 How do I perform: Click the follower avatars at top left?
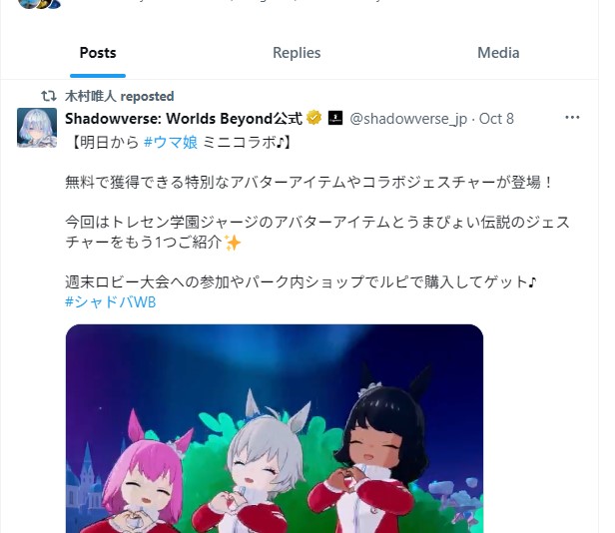click(x=39, y=4)
